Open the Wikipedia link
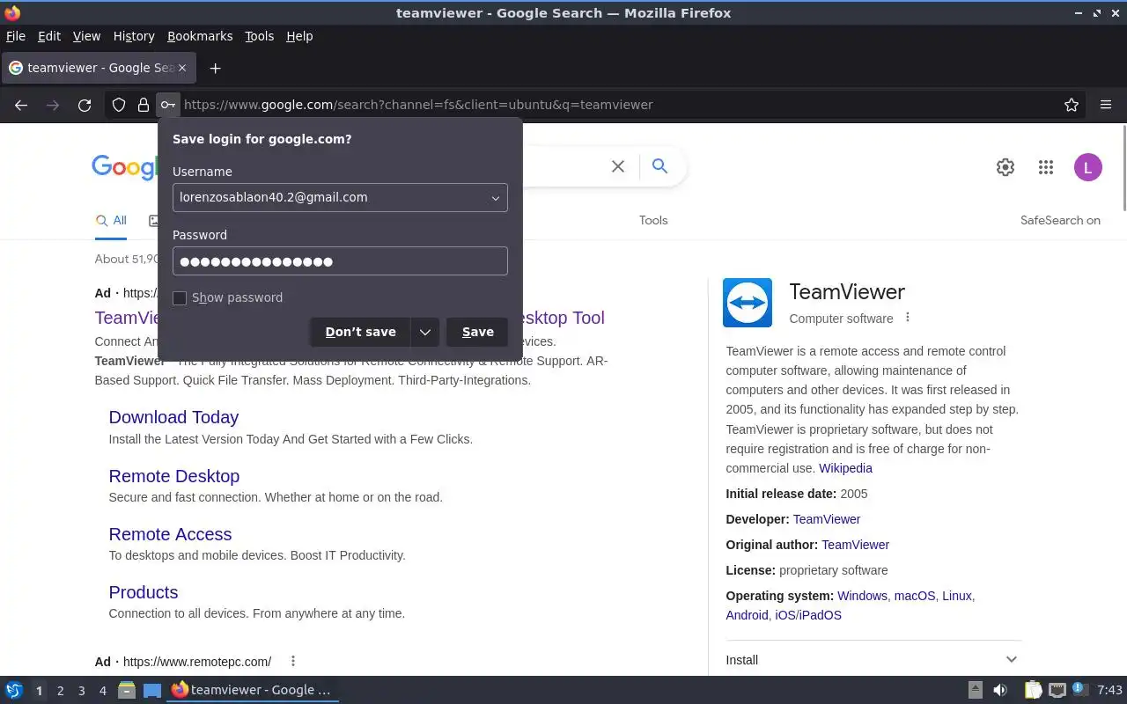 pyautogui.click(x=845, y=468)
